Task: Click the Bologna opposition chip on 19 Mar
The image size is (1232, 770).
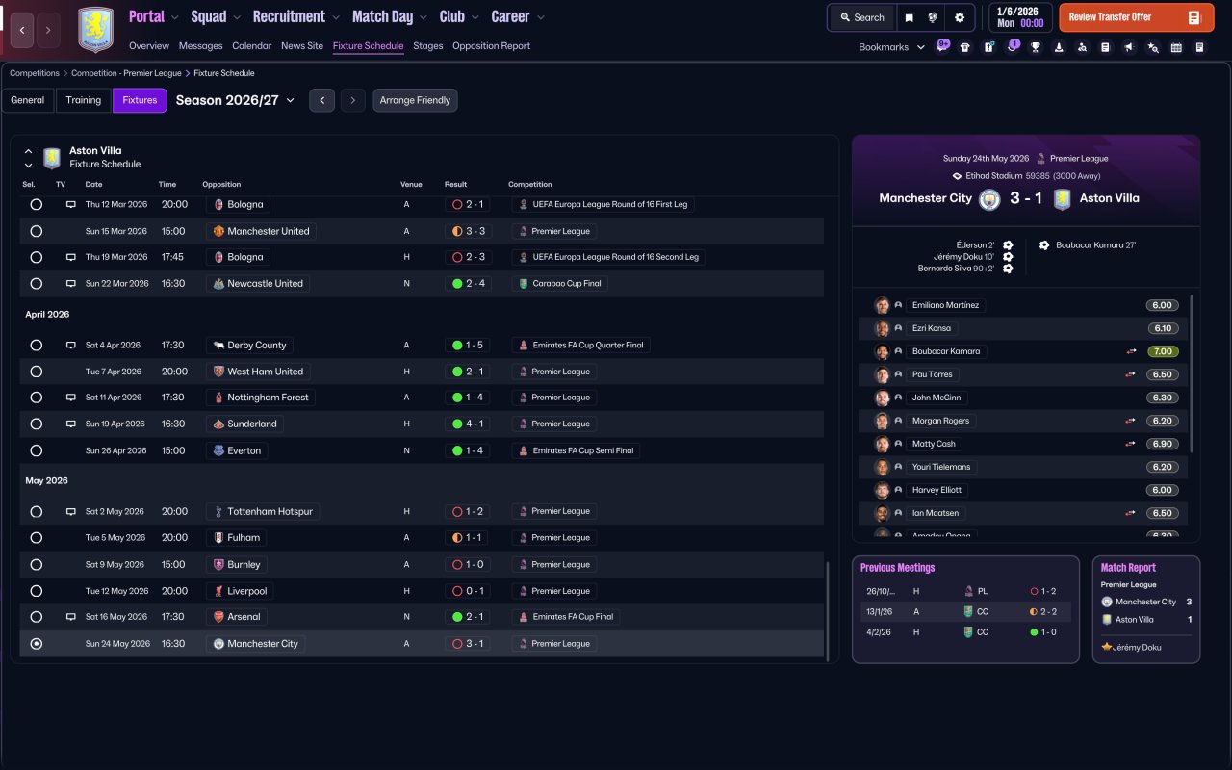Action: 238,257
